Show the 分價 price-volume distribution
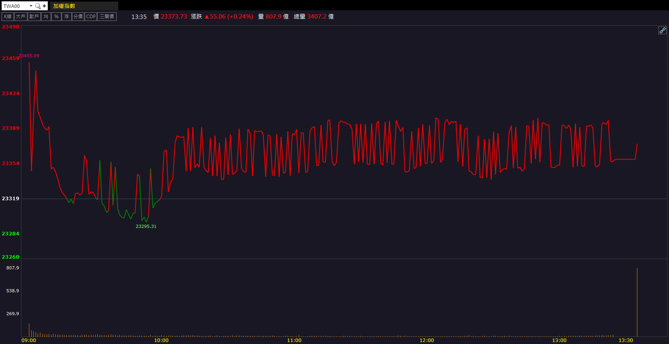The height and width of the screenshot is (344, 669). 78,17
